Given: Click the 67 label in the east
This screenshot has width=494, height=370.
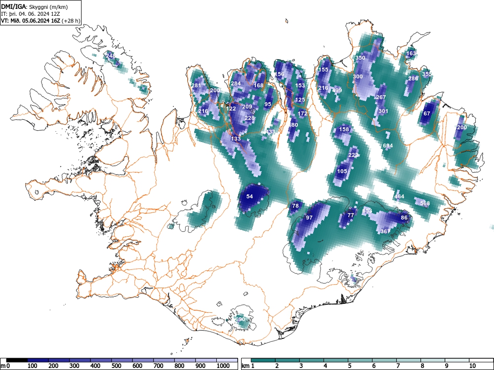Looking at the screenshot, I should tap(427, 113).
